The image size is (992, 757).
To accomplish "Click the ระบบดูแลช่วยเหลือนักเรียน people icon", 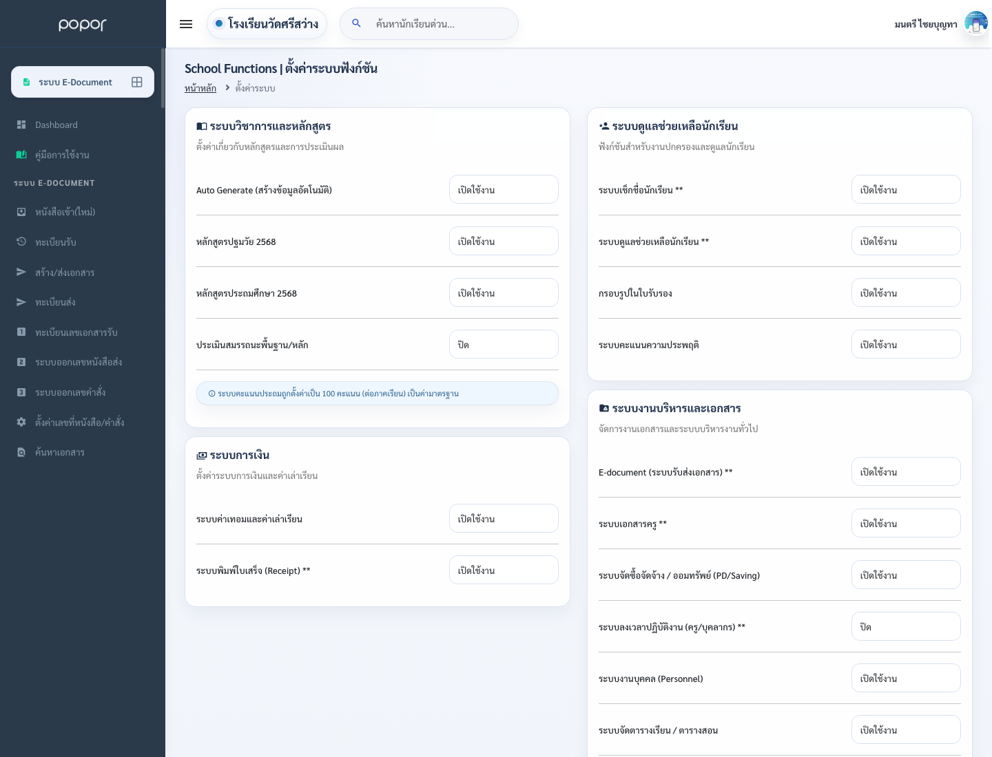I will click(x=604, y=126).
